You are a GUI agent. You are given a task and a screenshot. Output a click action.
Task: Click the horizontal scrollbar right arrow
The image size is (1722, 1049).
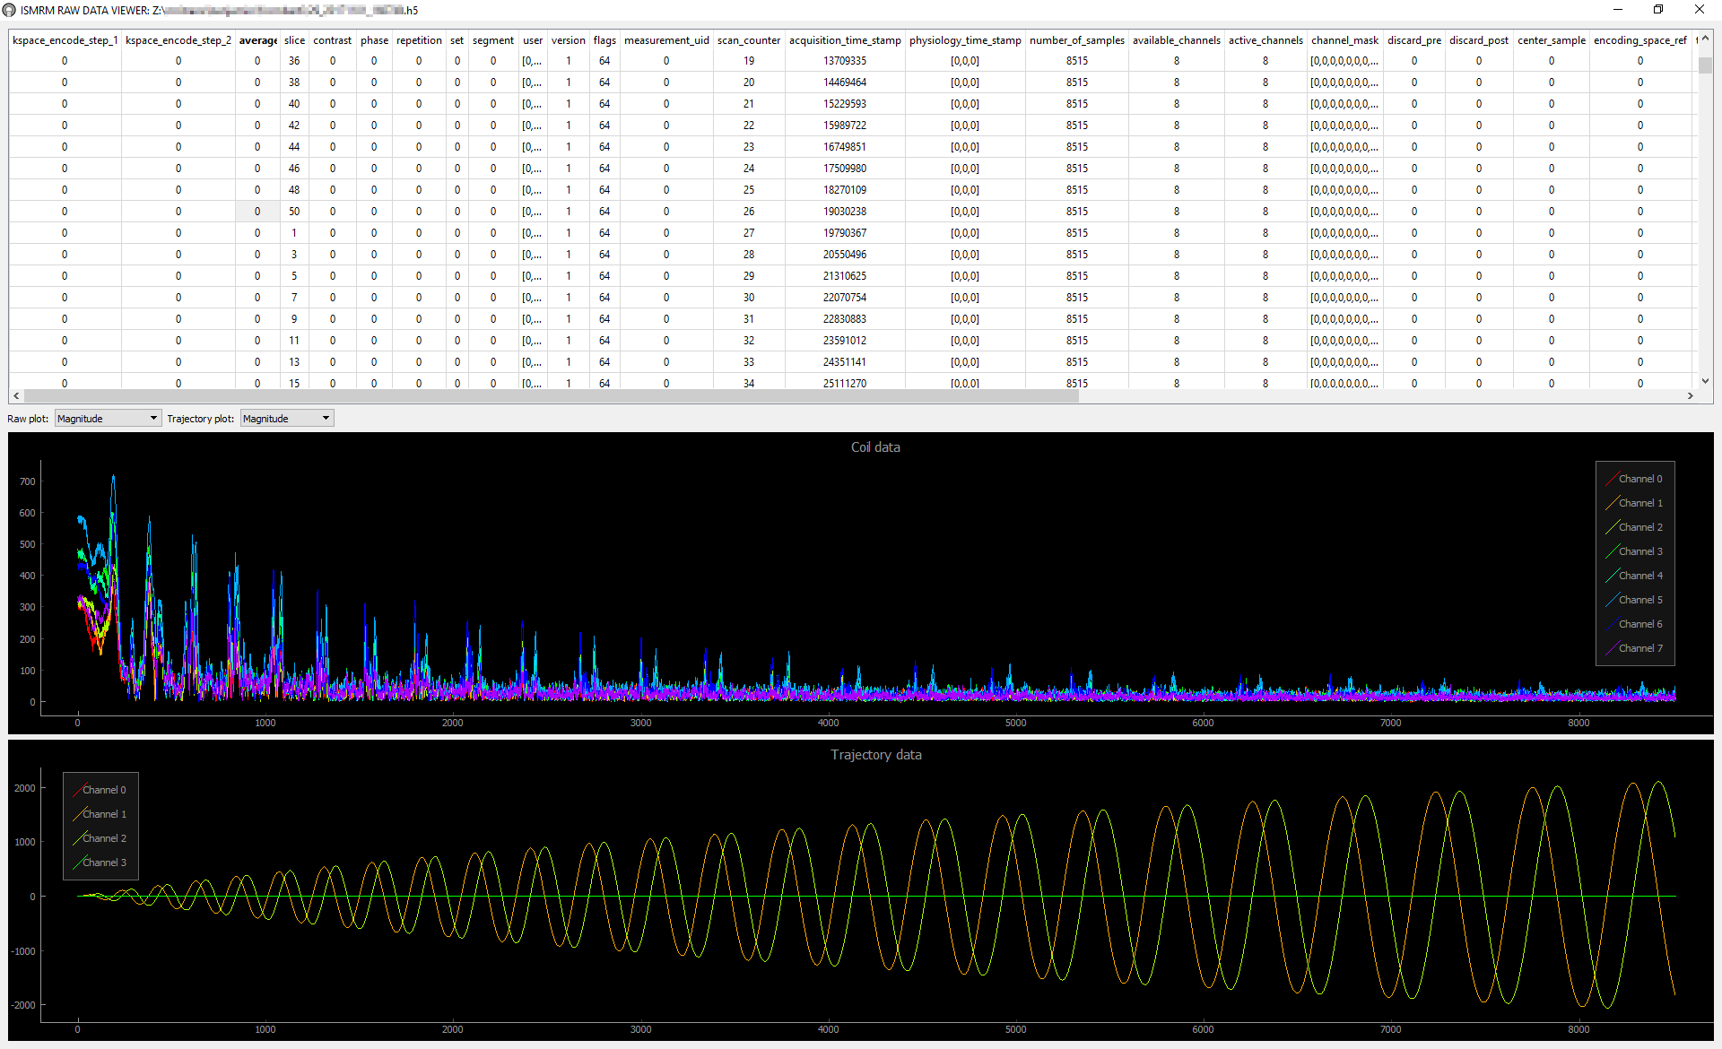click(x=1690, y=395)
